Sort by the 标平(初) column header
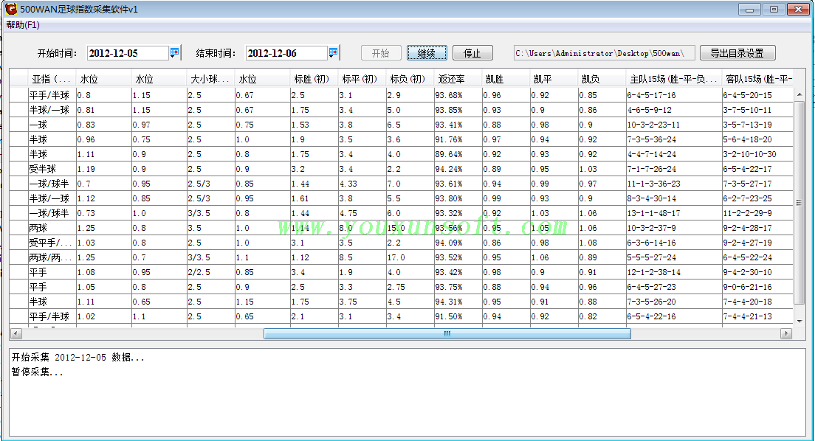 (362, 79)
